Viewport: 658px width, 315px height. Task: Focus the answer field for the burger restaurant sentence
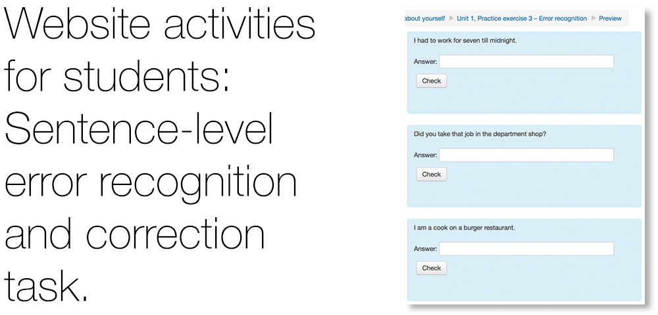coord(526,249)
